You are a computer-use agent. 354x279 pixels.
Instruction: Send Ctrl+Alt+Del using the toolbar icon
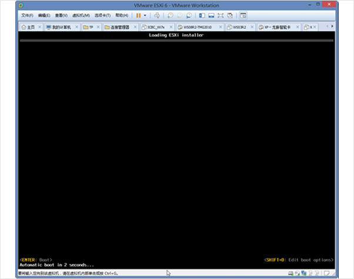coord(156,15)
